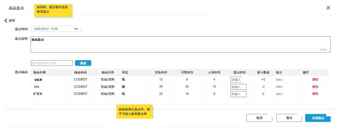The height and width of the screenshot is (127, 338).
Task: Click 可售库存 value 15
Action: (187, 94)
